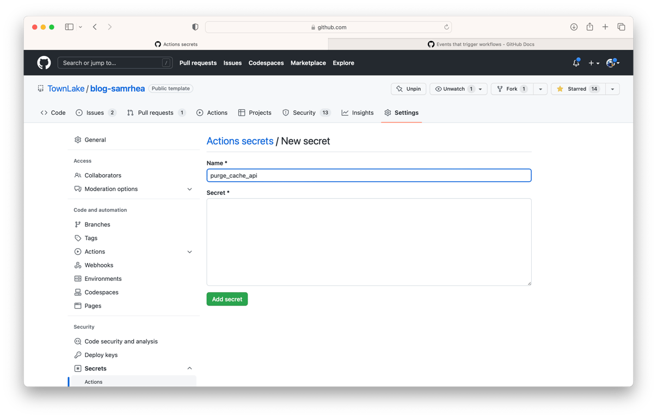Open the Insights repository tab

(x=358, y=113)
